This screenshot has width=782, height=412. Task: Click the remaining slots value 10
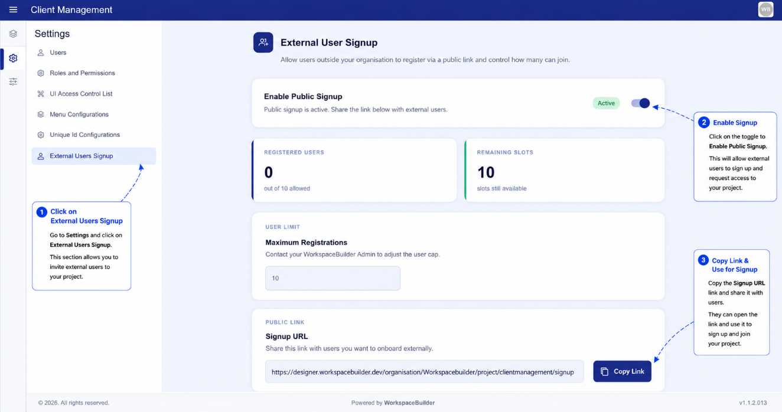click(x=486, y=172)
